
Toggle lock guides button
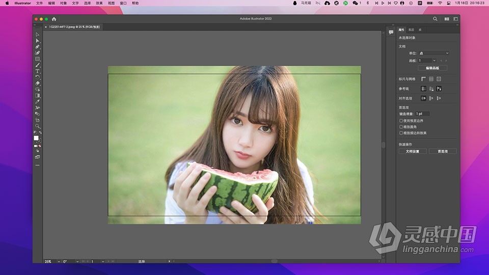431,89
